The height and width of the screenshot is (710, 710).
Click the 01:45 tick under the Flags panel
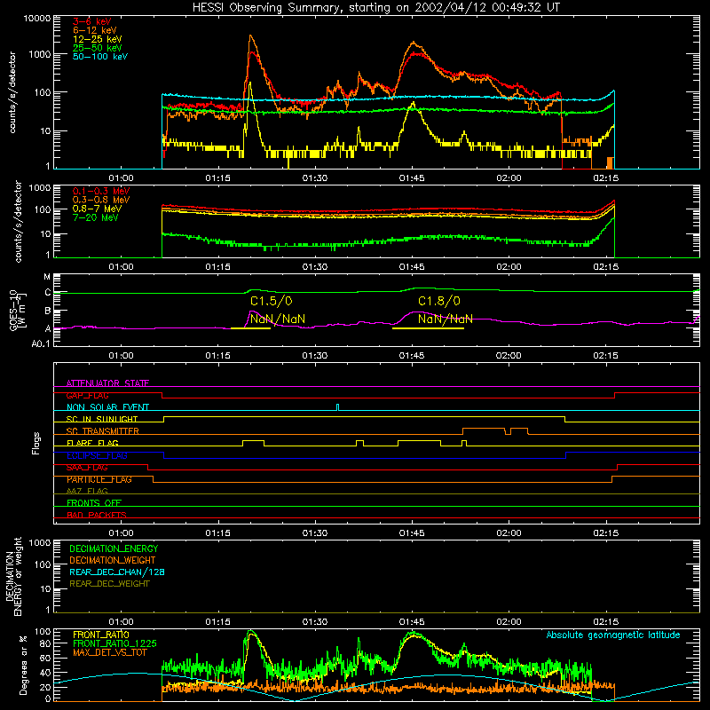412,533
